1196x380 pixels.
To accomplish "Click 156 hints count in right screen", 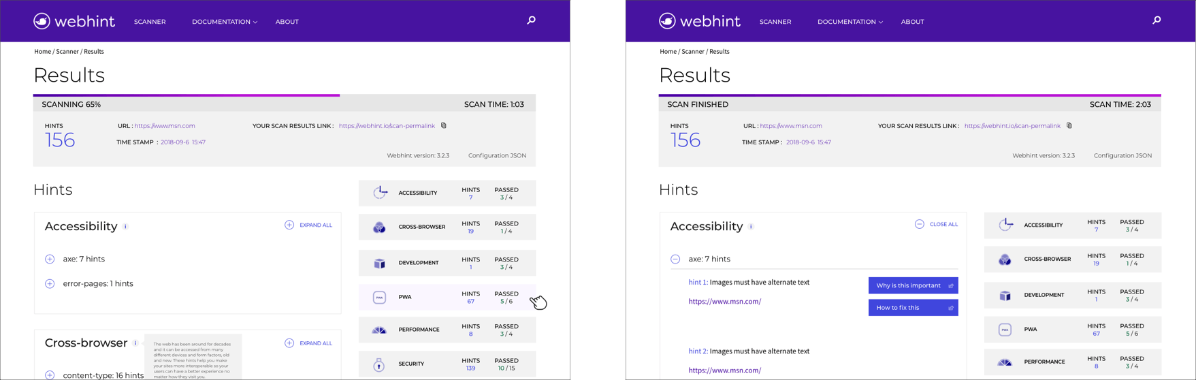I will [x=685, y=140].
